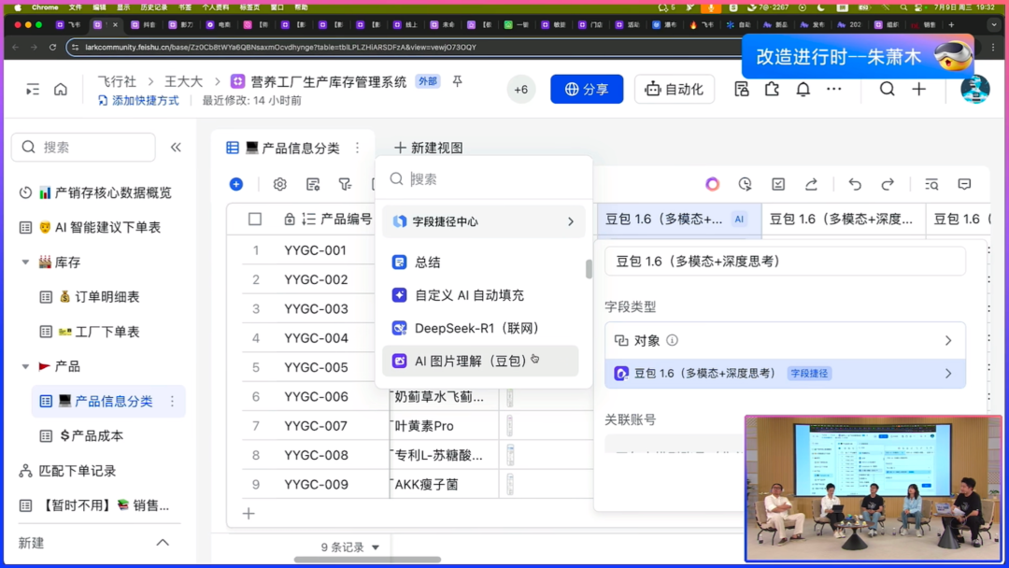Screen dimensions: 1009x568
Task: Click the redo arrow icon
Action: point(888,184)
